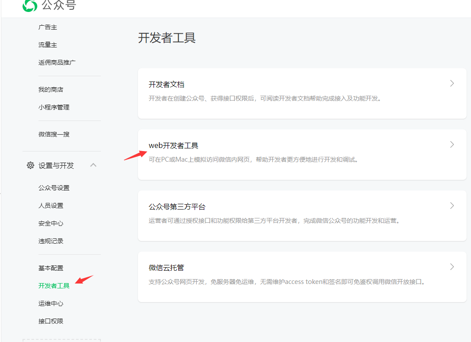Open 公众号设置 page
Screen dimensions: 471x342
click(x=54, y=188)
